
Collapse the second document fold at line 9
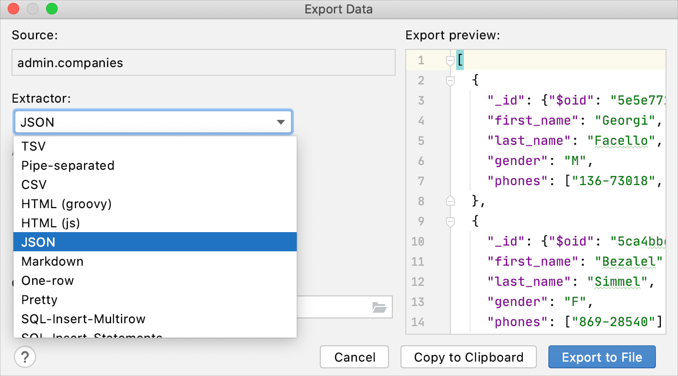450,221
